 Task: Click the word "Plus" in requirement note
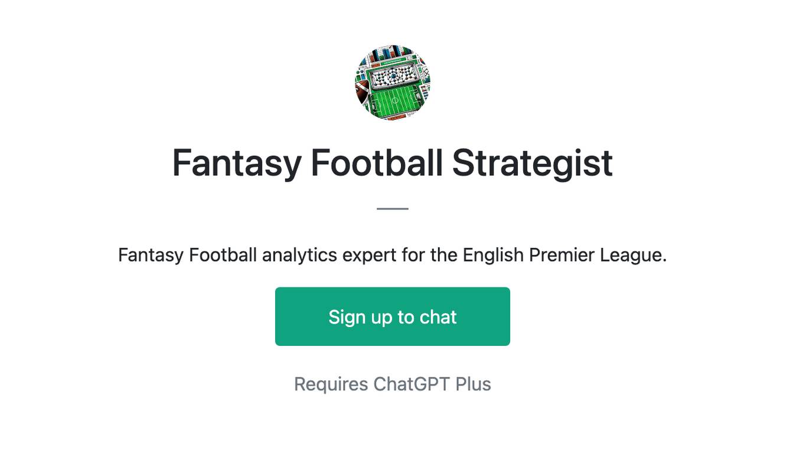point(473,384)
